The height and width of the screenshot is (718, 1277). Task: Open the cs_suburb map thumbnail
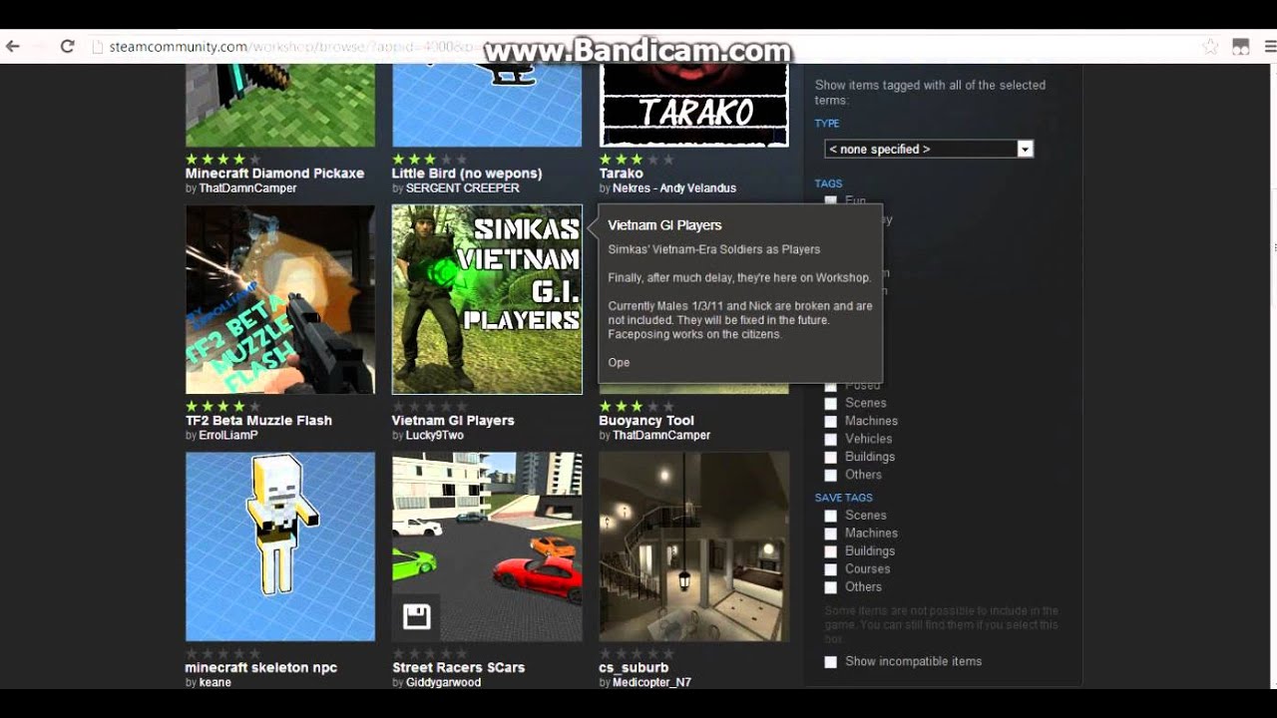point(693,546)
